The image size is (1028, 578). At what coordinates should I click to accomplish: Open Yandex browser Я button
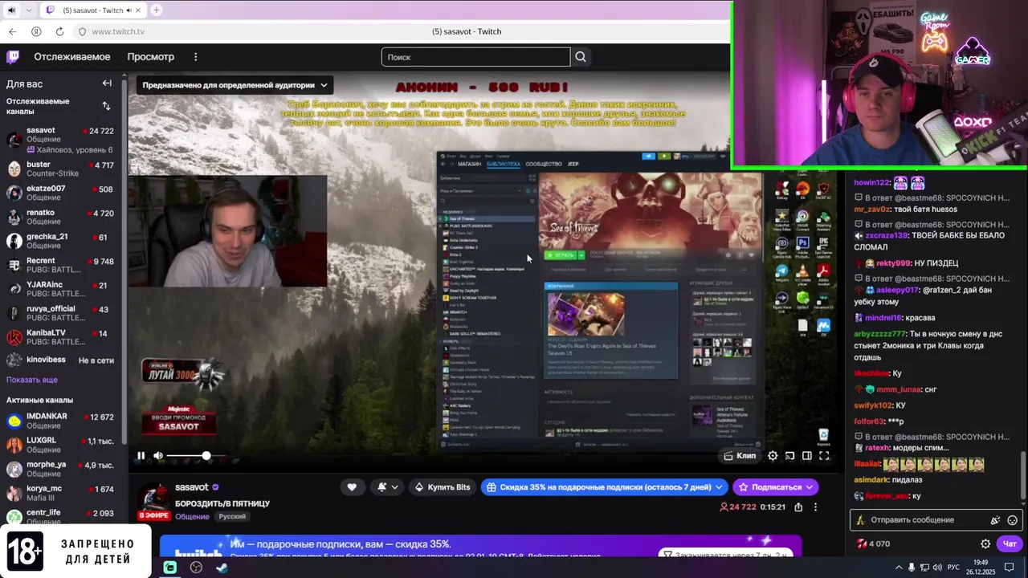[x=36, y=31]
